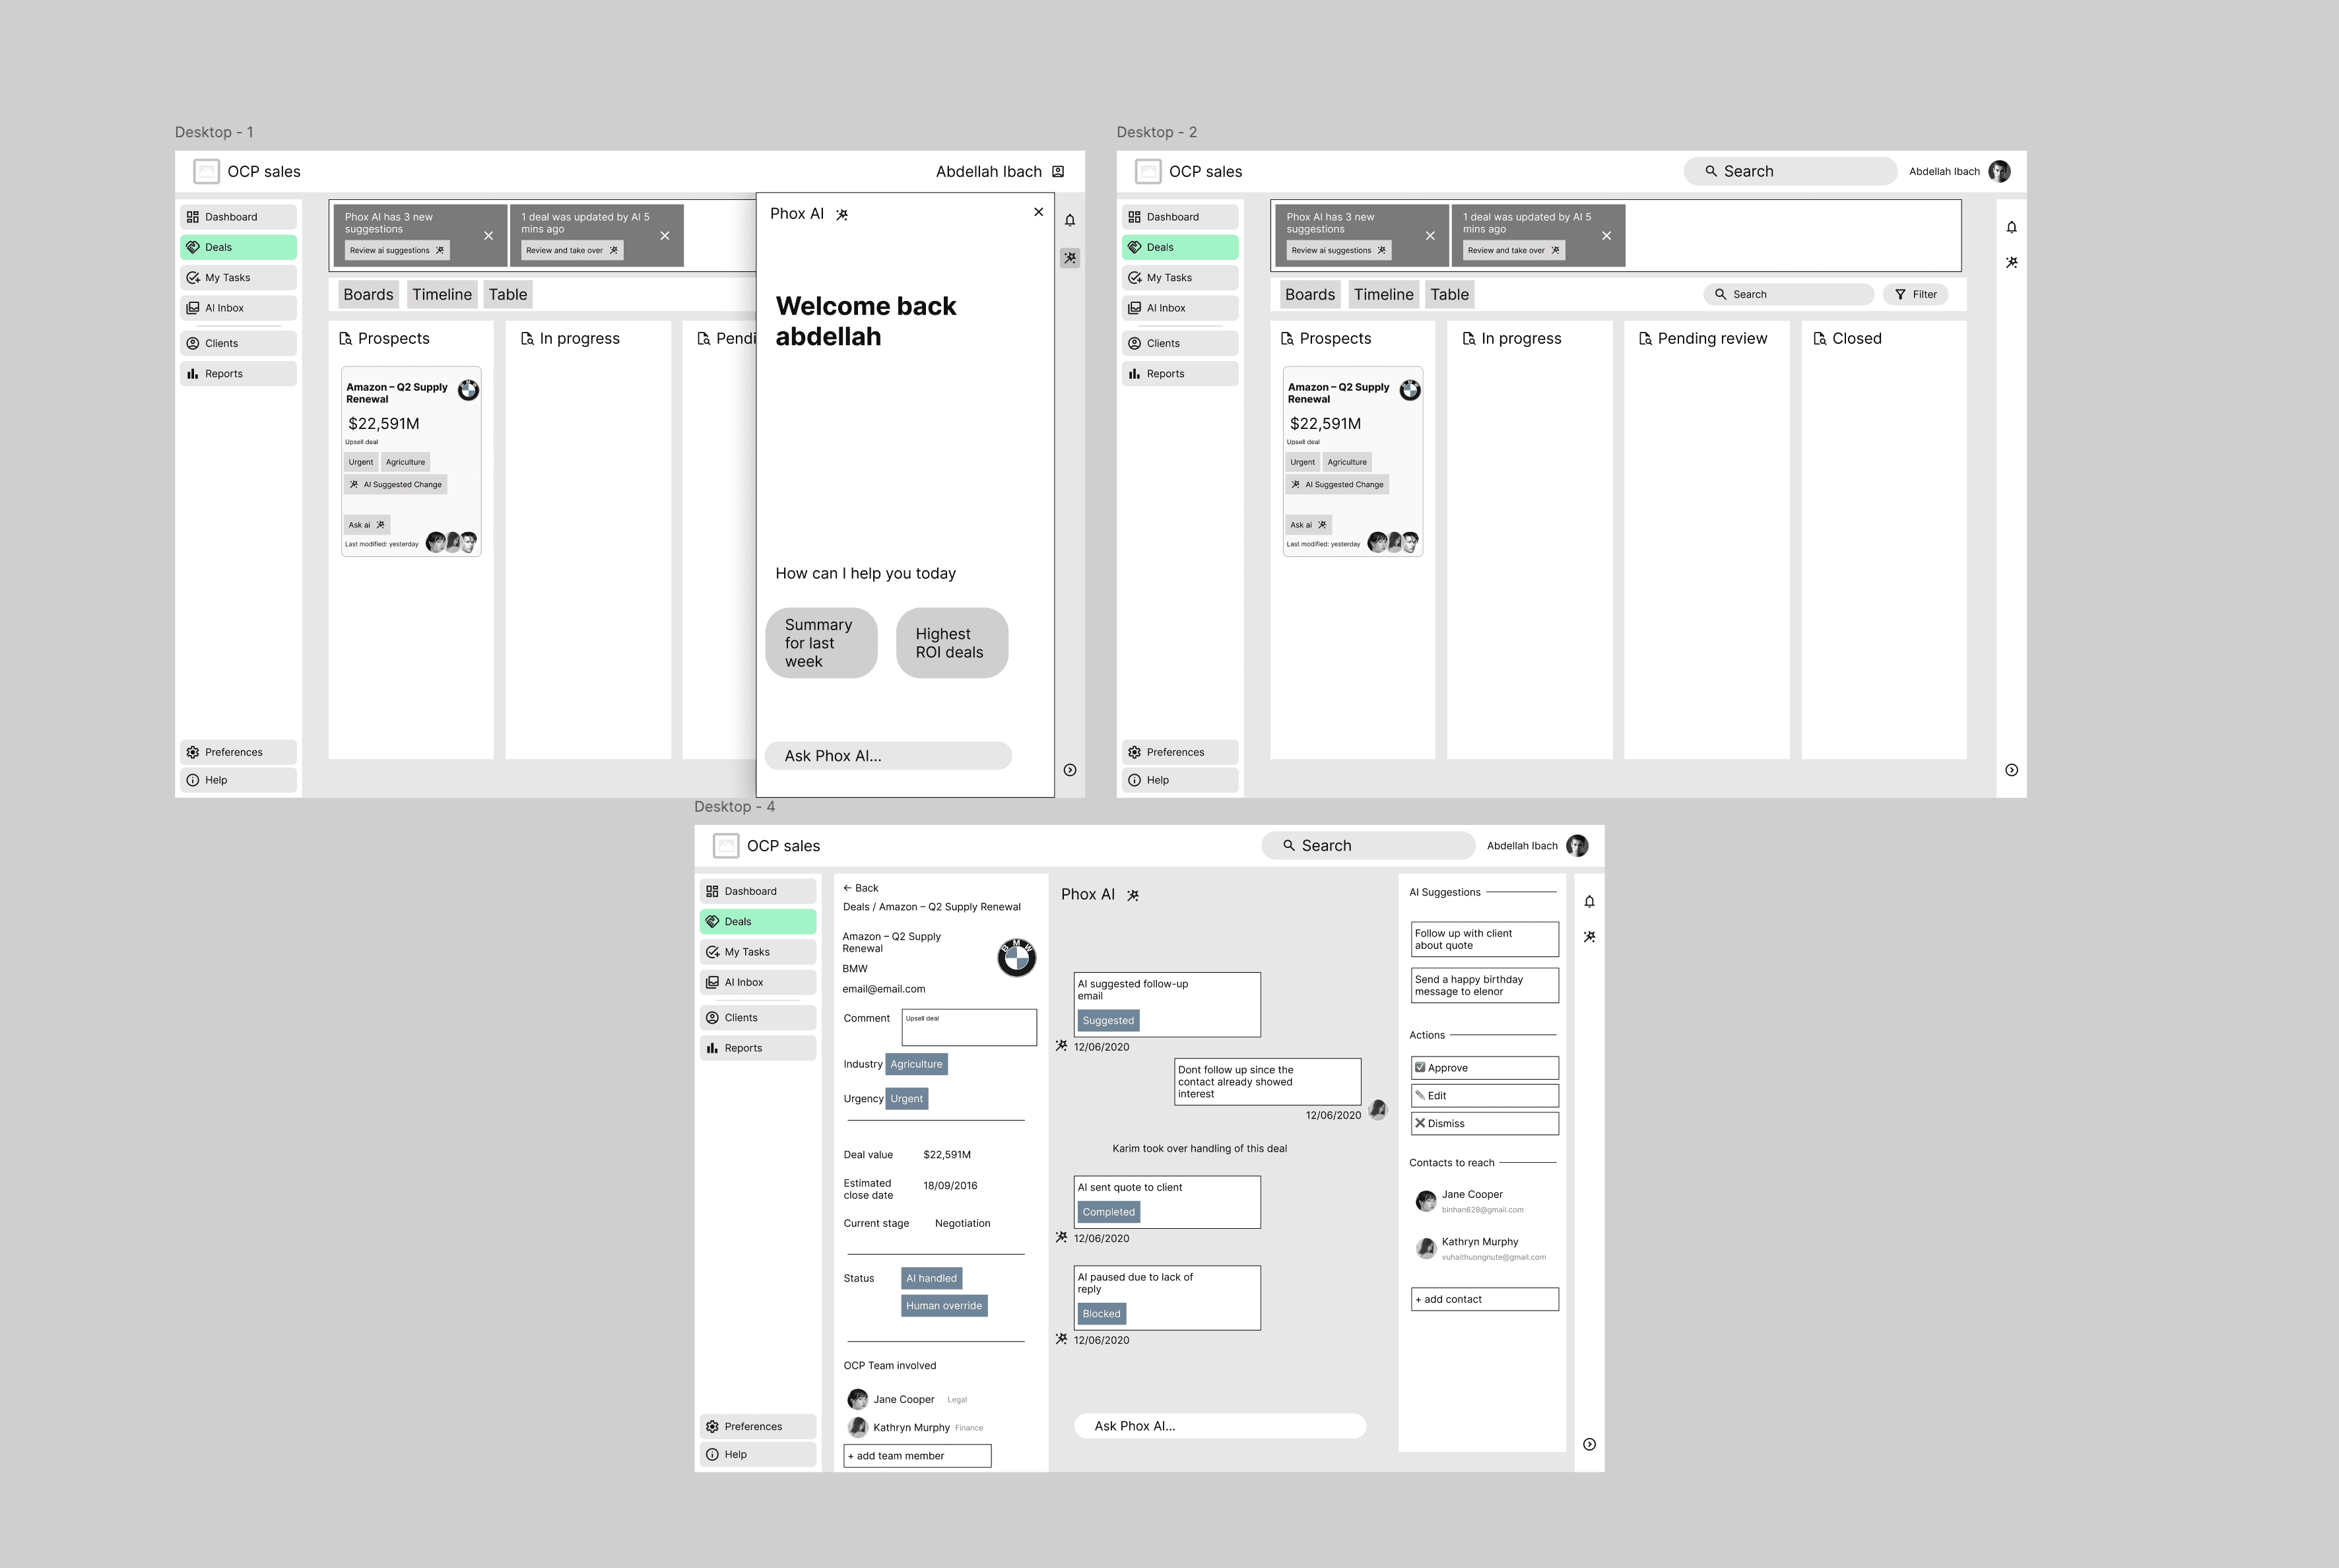Open AI Inbox in Desktop - 4 sidebar
This screenshot has height=1568, width=2339.
point(758,982)
